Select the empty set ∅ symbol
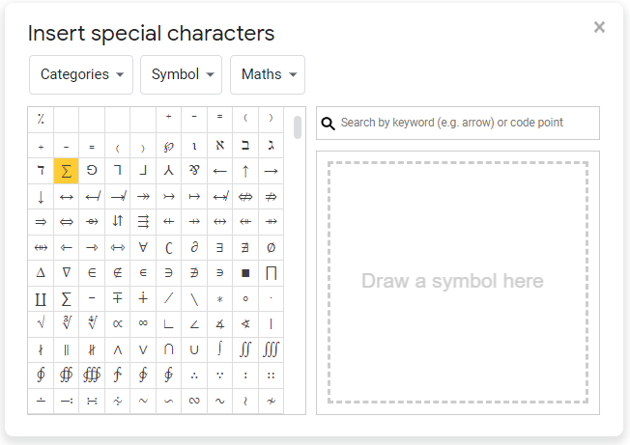This screenshot has width=630, height=445. click(x=271, y=247)
